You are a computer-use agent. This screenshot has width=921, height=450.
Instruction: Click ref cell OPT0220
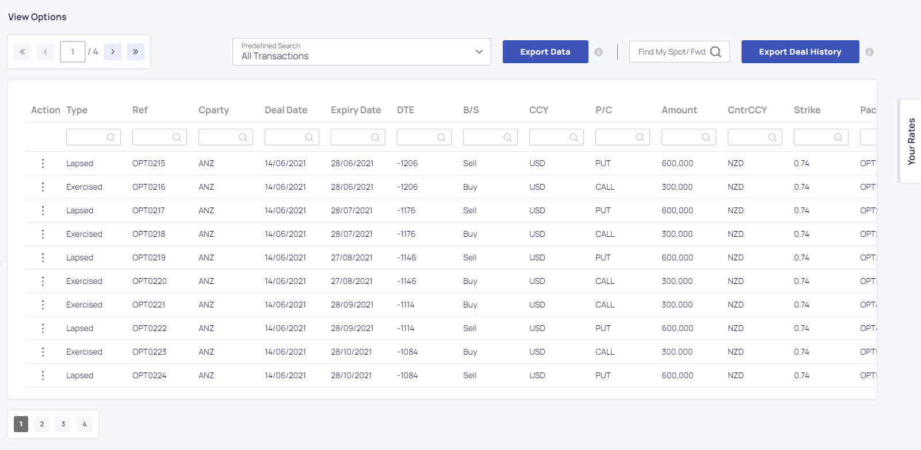pyautogui.click(x=150, y=281)
